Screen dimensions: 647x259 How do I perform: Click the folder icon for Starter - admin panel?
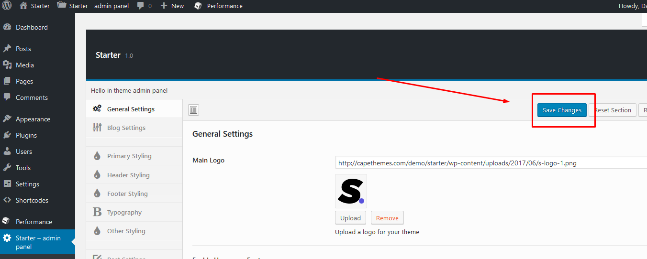pyautogui.click(x=61, y=6)
